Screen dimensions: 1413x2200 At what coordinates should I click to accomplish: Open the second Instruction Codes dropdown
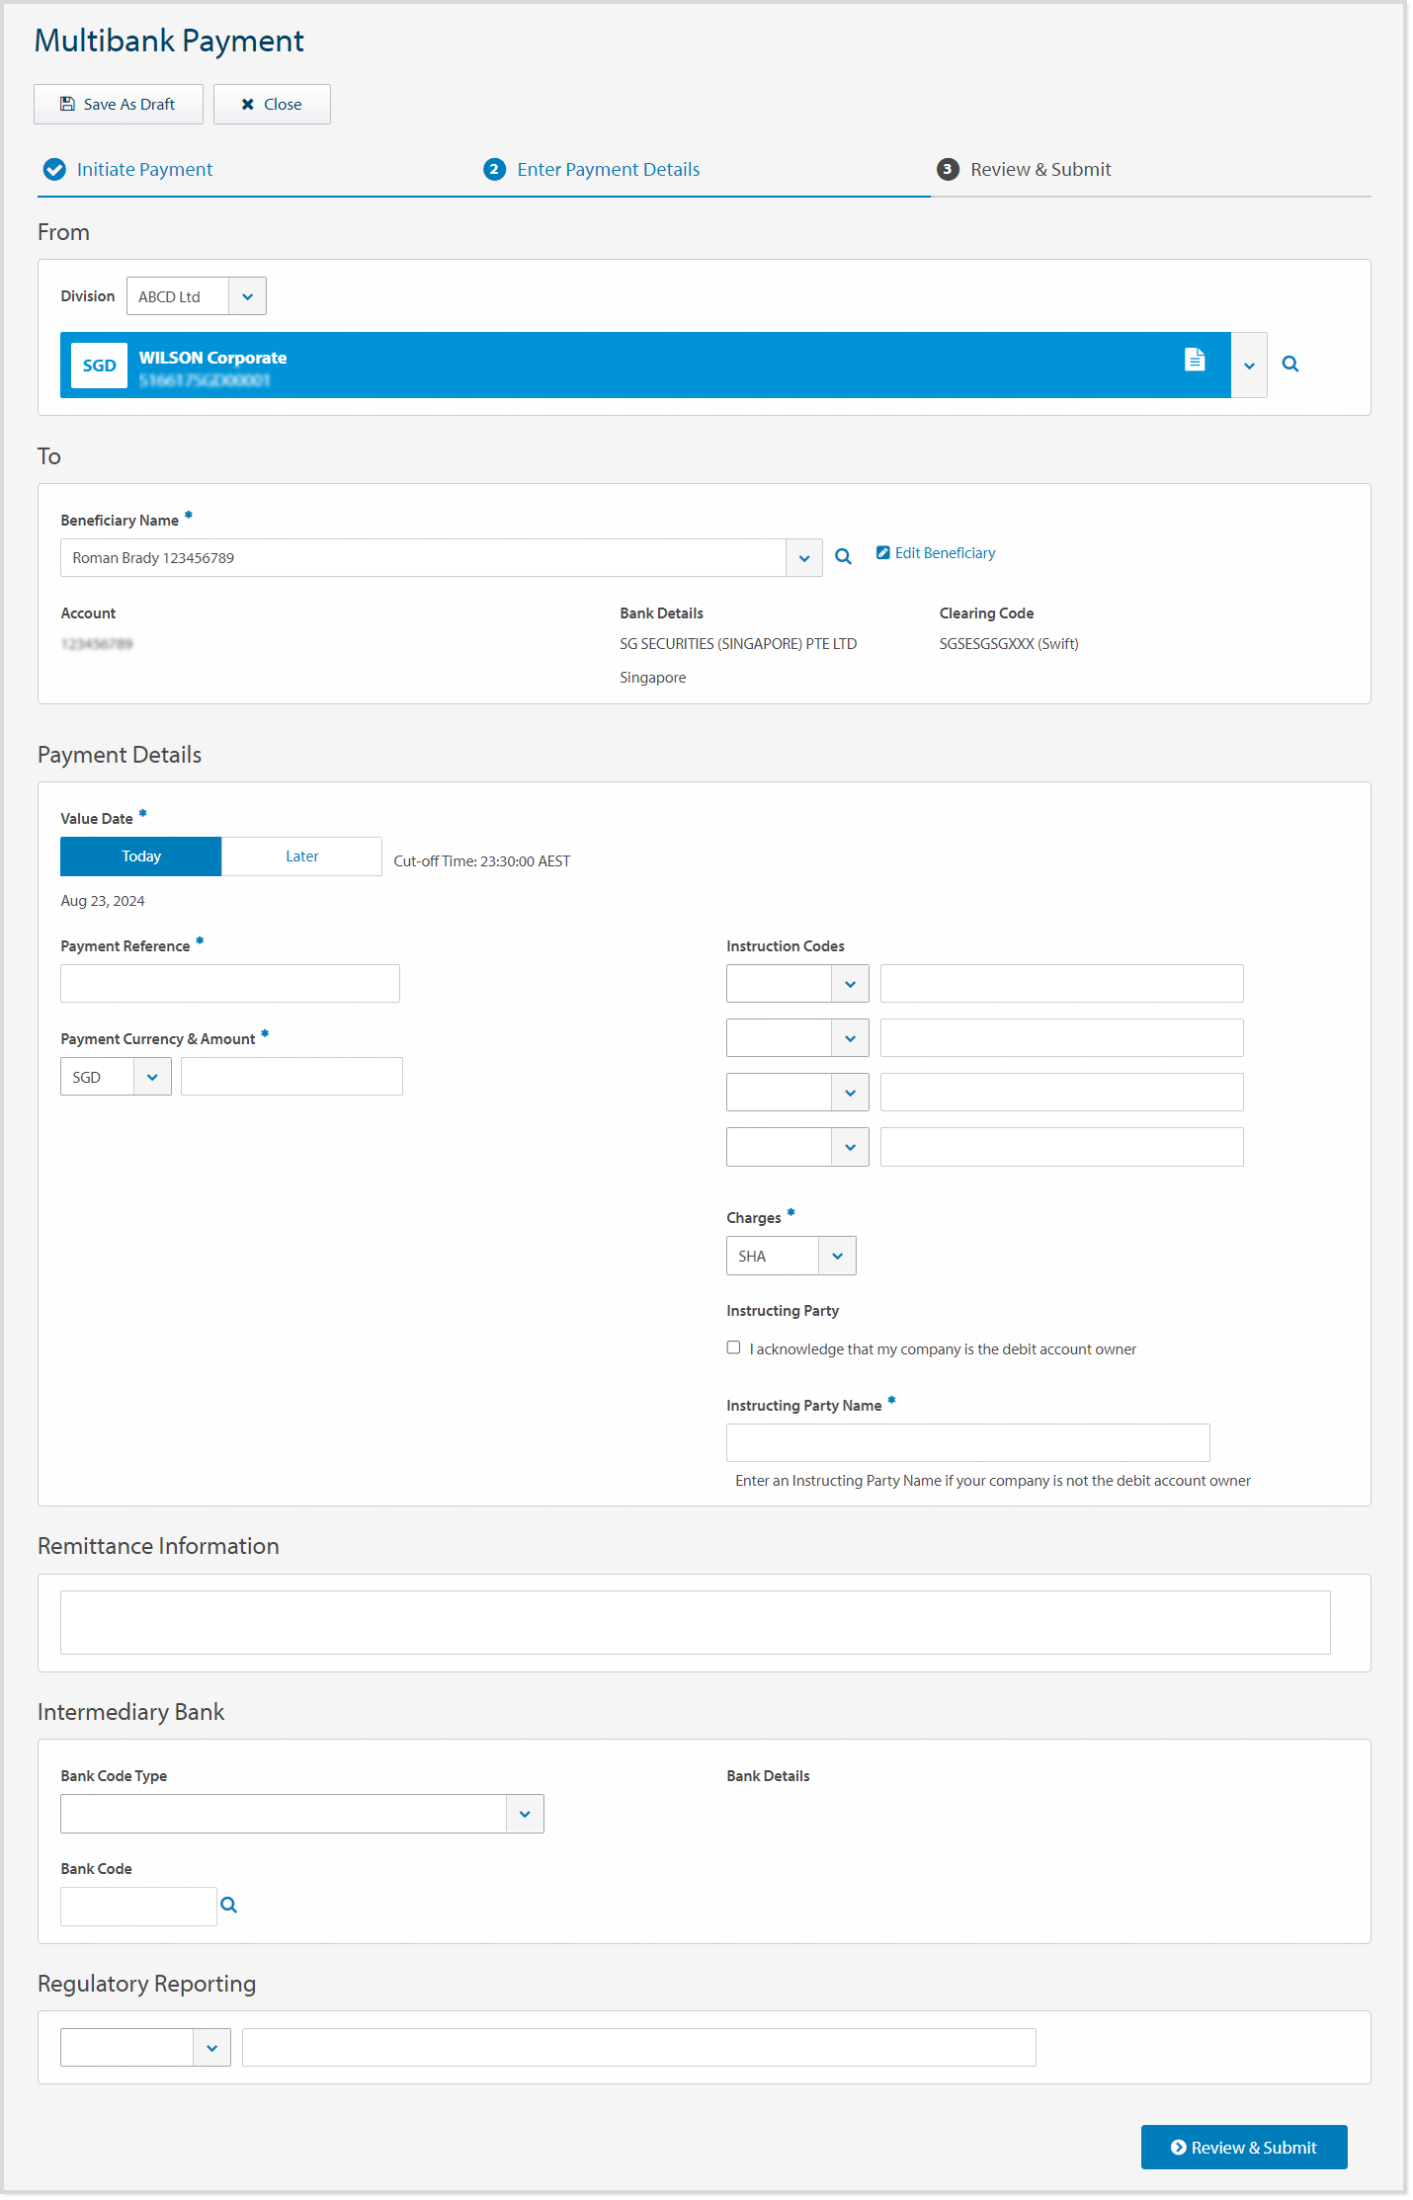[797, 1038]
